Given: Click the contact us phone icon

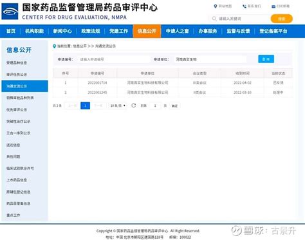Looking at the screenshot, I should pyautogui.click(x=245, y=6).
